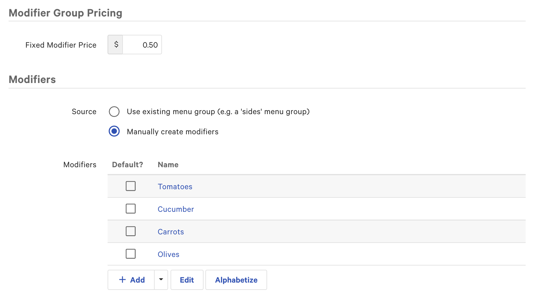The height and width of the screenshot is (296, 533).
Task: Click the 'Modifier Group Pricing' section heading
Action: [x=65, y=13]
